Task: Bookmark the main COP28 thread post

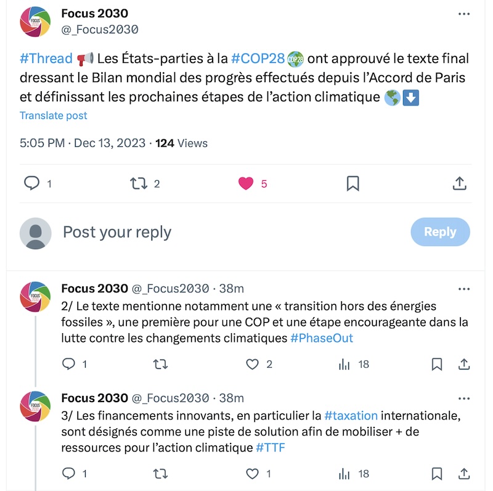Action: click(352, 183)
